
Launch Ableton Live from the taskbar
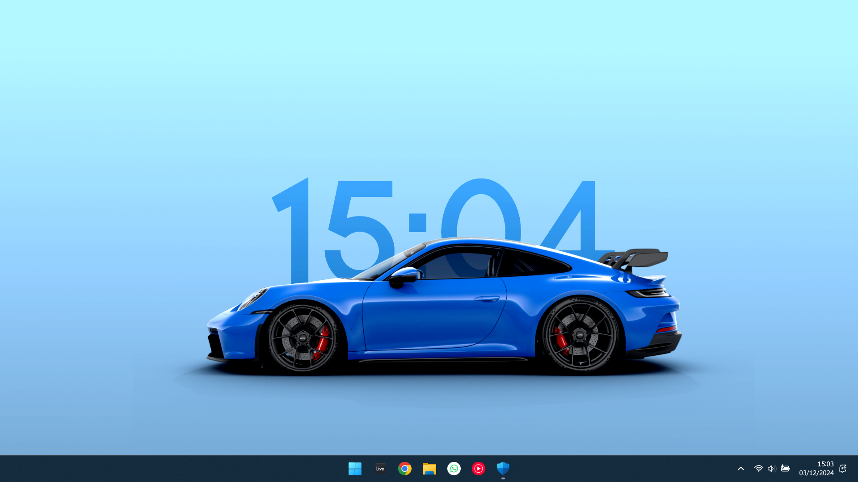[x=380, y=469]
